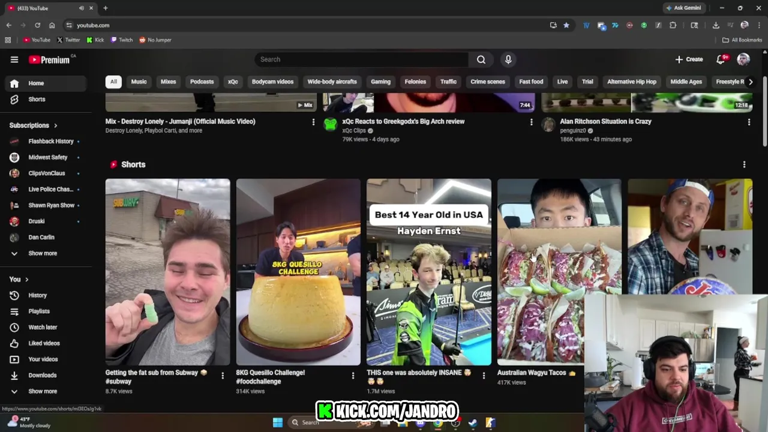The width and height of the screenshot is (768, 432).
Task: Start voice search with microphone icon
Action: point(508,59)
